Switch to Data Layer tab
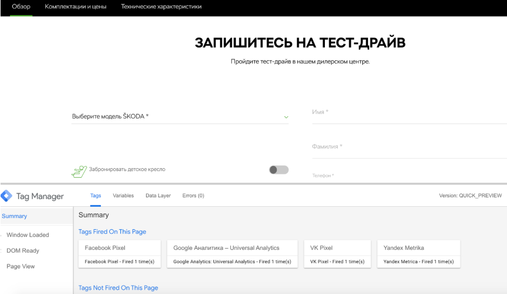The image size is (507, 294). (x=158, y=196)
